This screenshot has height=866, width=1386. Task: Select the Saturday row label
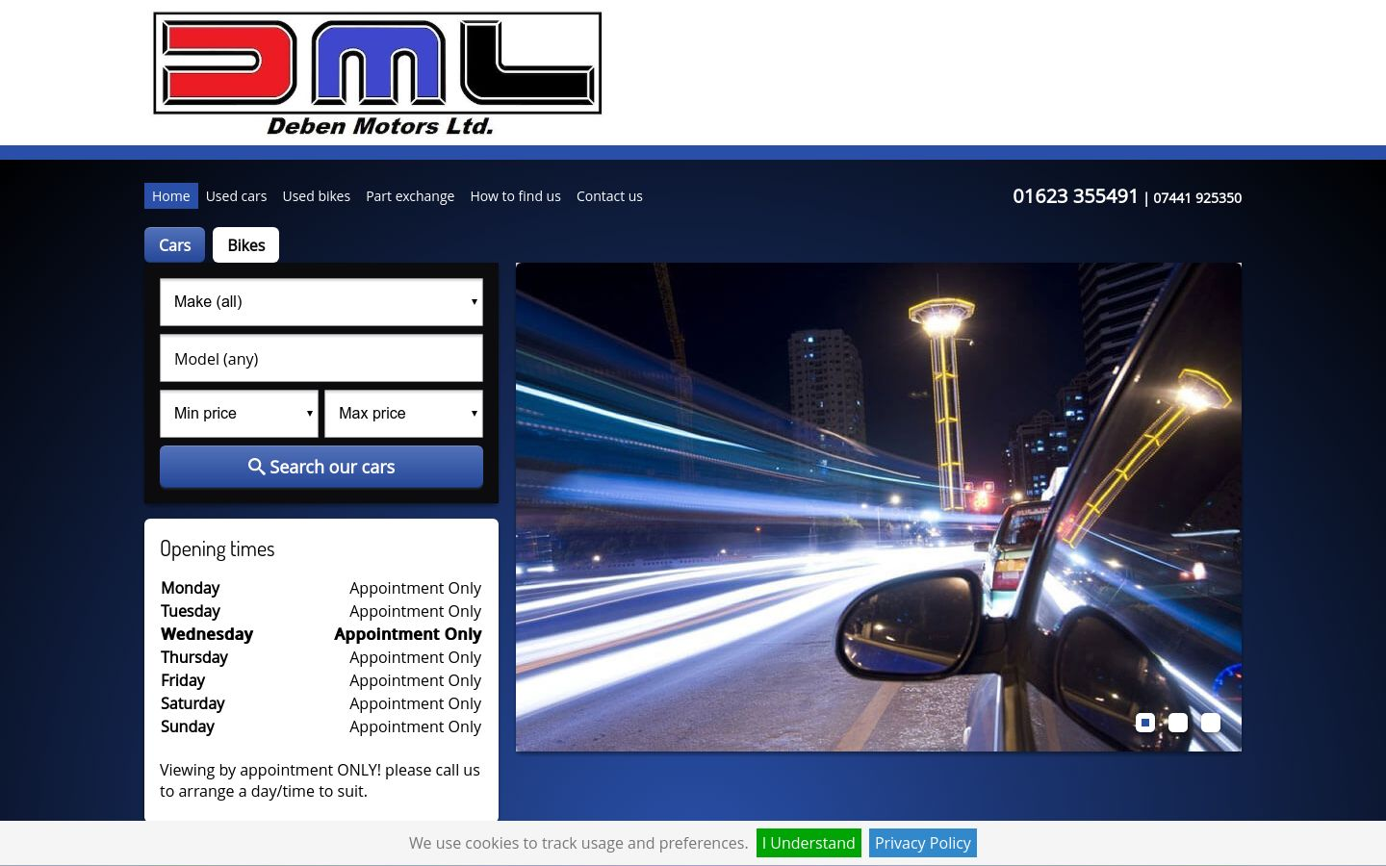192,703
